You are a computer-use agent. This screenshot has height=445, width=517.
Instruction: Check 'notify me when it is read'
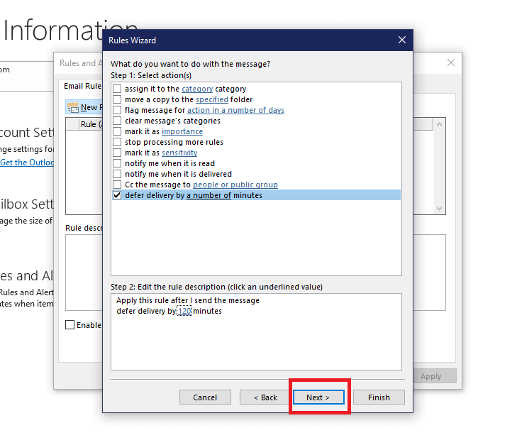coord(117,163)
